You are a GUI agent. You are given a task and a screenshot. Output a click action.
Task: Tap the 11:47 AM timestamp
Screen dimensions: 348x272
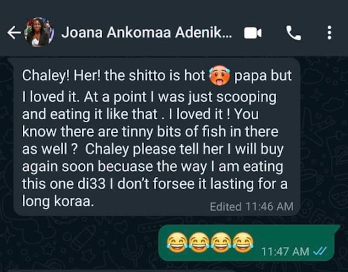(285, 251)
